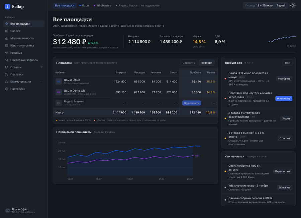Click the main profit figure 312 480 ₽
This screenshot has width=301, height=218.
tap(69, 42)
